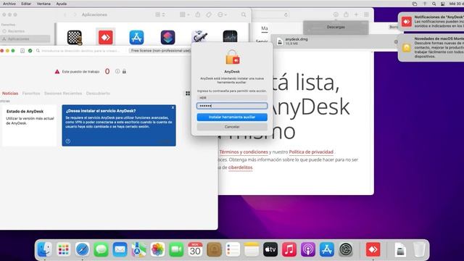Click the Safari downloads toolbar icon

336,14
